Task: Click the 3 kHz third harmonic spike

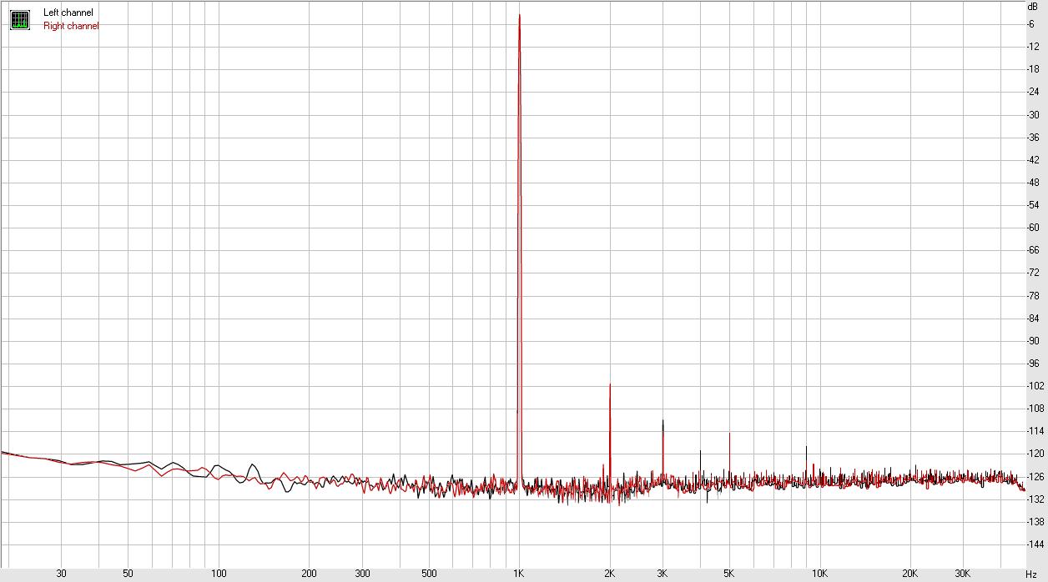Action: point(663,450)
